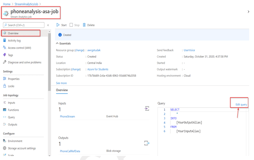Click the Inputs sidebar icon
Image resolution: width=254 pixels, height=160 pixels.
click(x=5, y=102)
